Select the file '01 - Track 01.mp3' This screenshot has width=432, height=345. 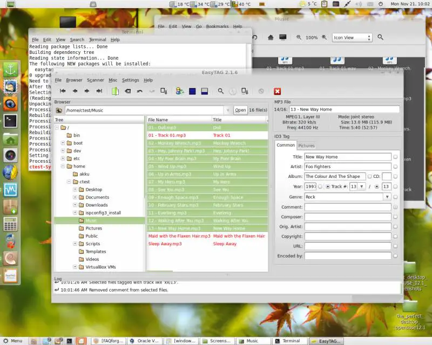pos(207,135)
